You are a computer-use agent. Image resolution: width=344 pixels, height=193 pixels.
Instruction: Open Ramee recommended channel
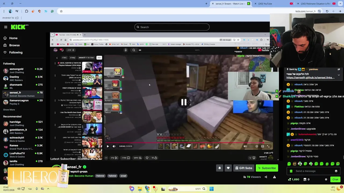(23, 147)
